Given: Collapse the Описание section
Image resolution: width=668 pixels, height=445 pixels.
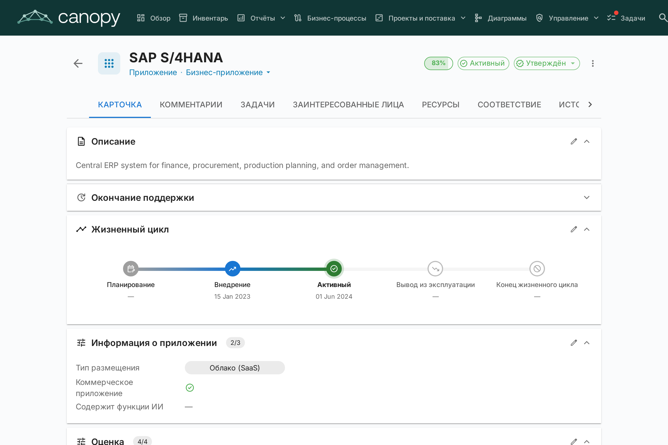Looking at the screenshot, I should (587, 141).
